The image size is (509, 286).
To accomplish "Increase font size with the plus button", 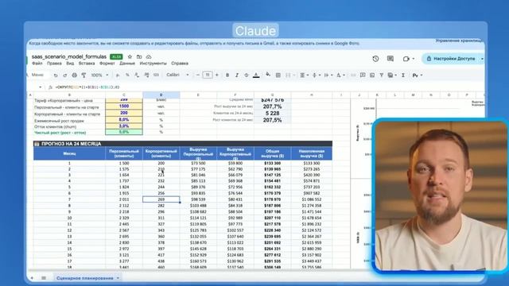I will (217, 75).
